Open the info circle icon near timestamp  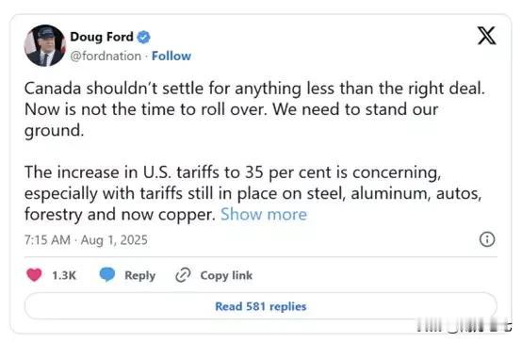(487, 239)
